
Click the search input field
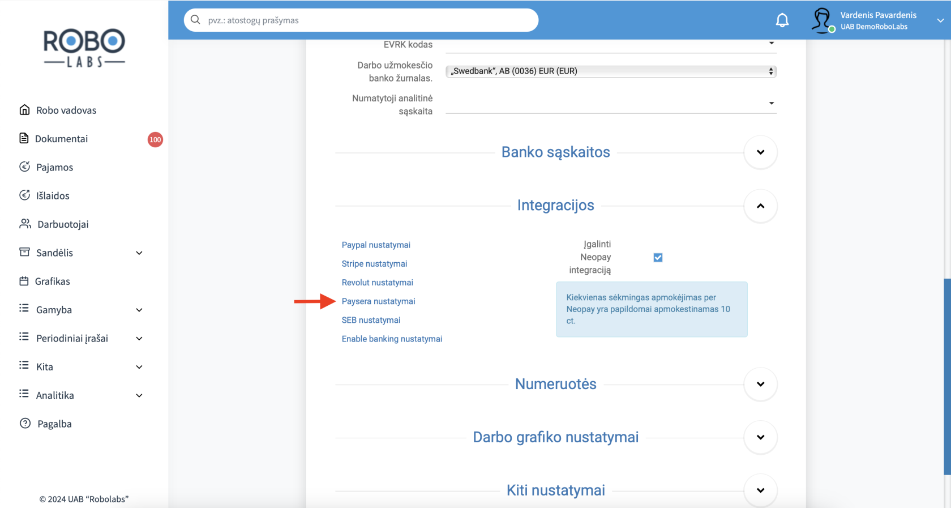(361, 20)
